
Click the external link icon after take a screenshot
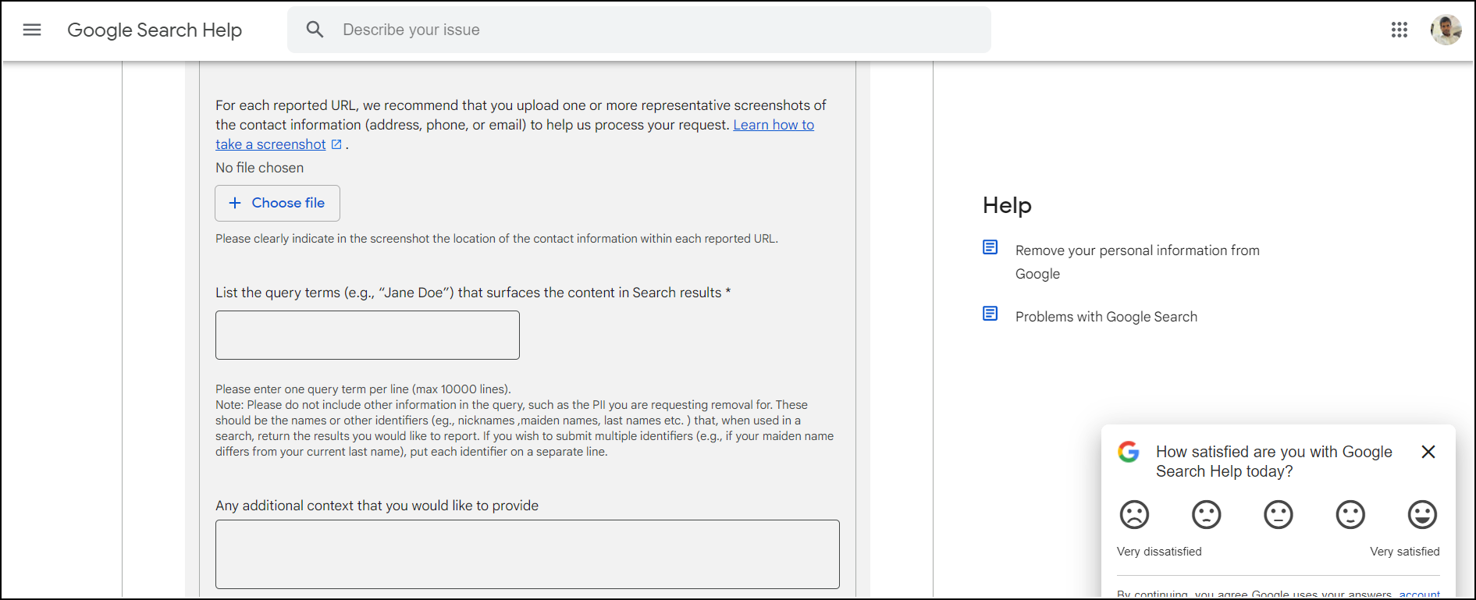[x=336, y=144]
